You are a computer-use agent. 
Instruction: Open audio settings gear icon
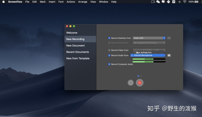pyautogui.click(x=169, y=55)
